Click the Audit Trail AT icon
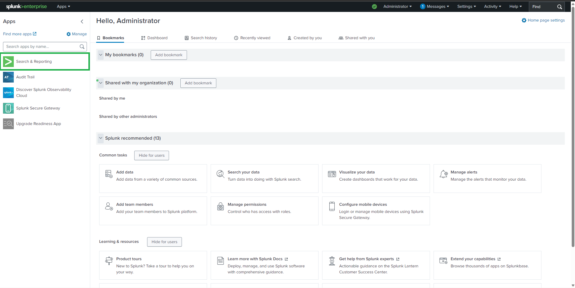Screen dimensions: 575x288 [x=8, y=77]
